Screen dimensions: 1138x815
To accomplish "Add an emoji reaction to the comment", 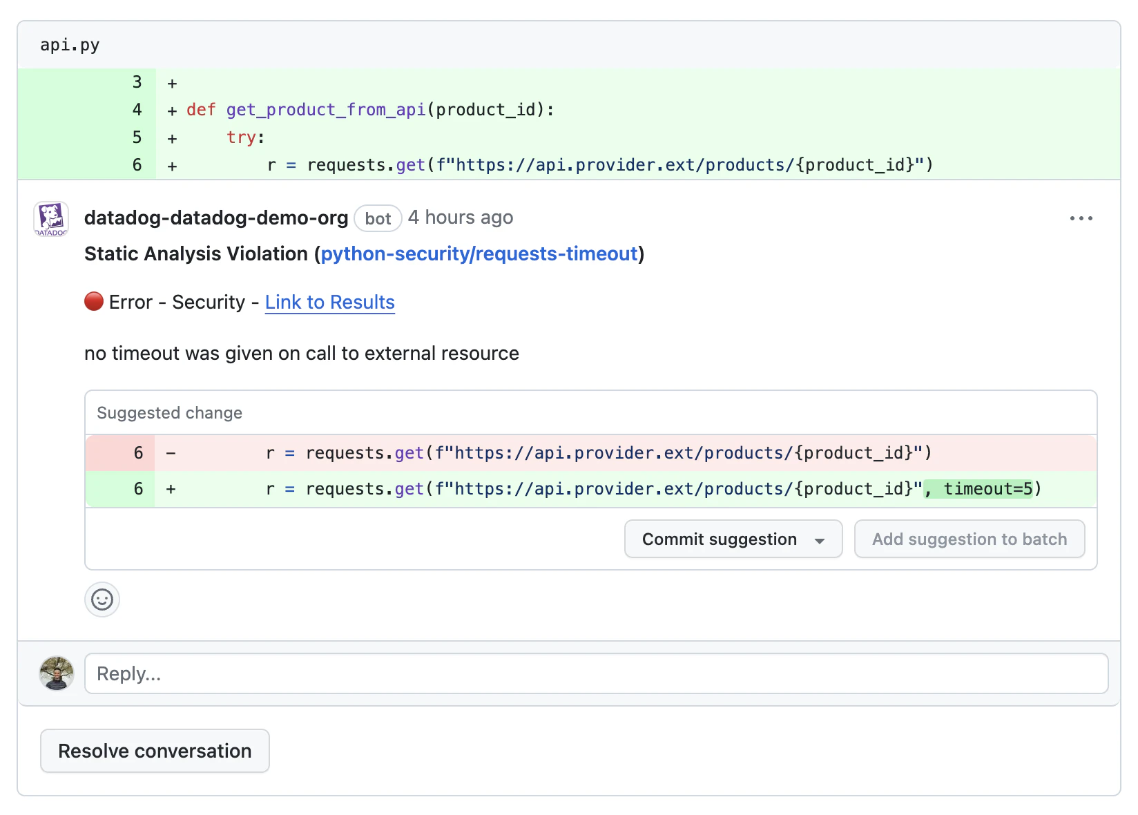I will (102, 600).
